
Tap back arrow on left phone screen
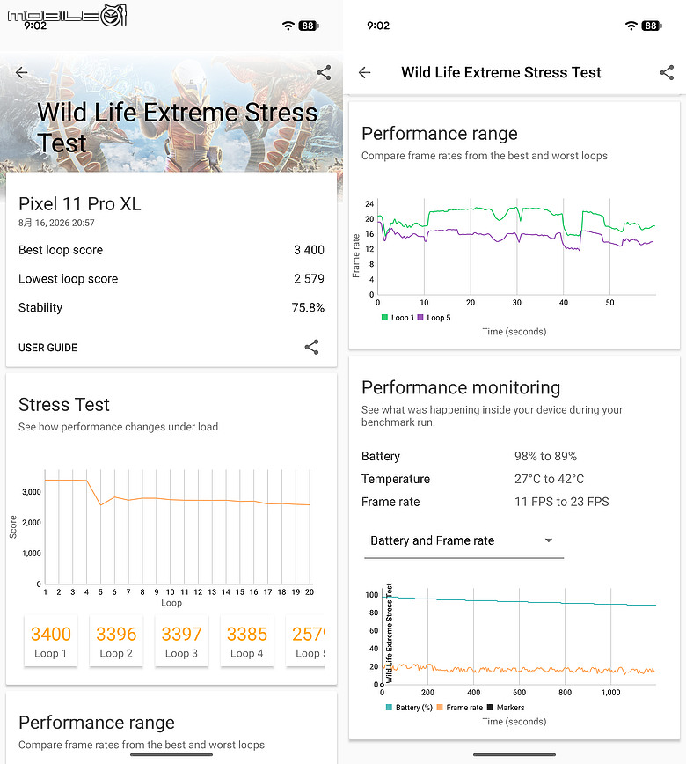21,72
